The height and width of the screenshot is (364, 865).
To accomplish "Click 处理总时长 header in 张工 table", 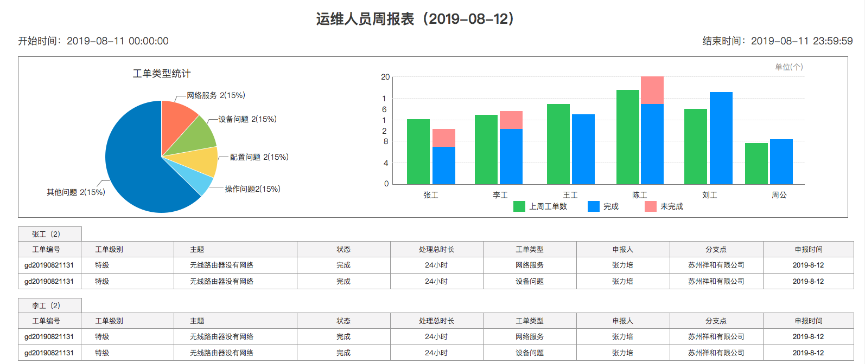I will [x=436, y=250].
